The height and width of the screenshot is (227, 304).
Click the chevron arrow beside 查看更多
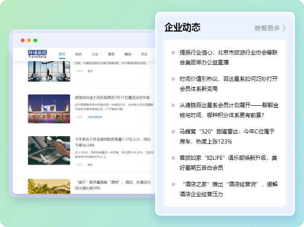284,28
